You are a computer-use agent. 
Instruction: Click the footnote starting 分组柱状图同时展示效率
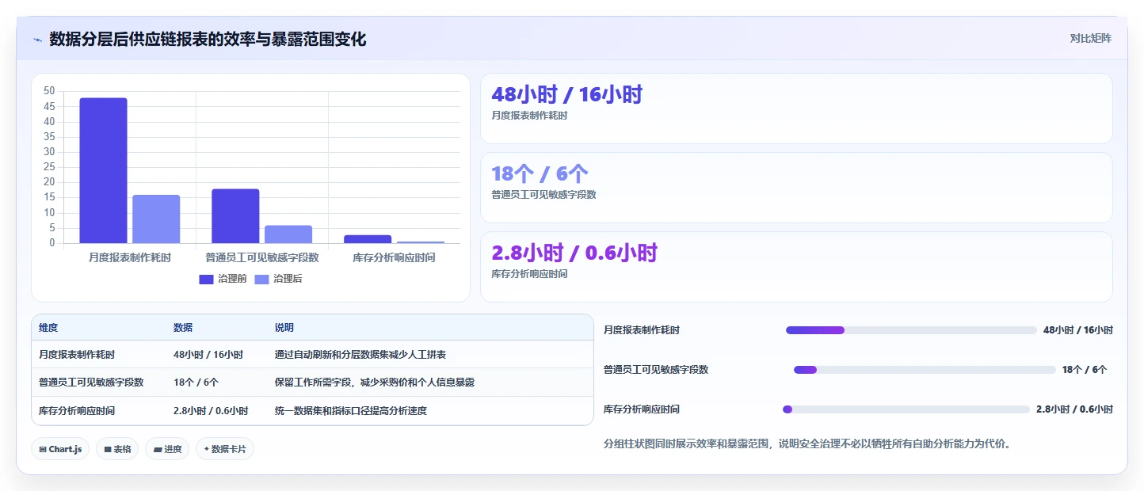click(x=807, y=444)
